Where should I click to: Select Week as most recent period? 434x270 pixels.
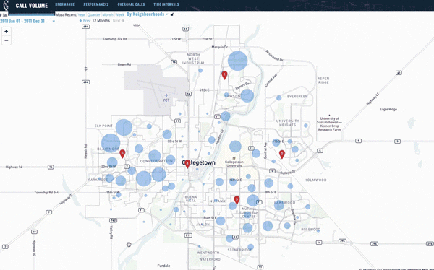pos(119,14)
